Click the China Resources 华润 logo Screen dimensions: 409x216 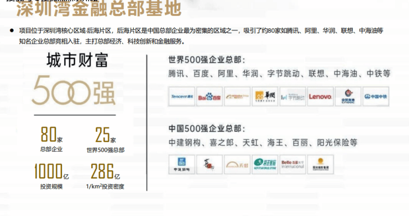coord(265,96)
